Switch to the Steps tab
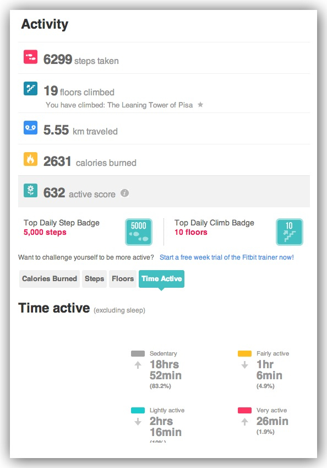The image size is (327, 468). tap(94, 279)
